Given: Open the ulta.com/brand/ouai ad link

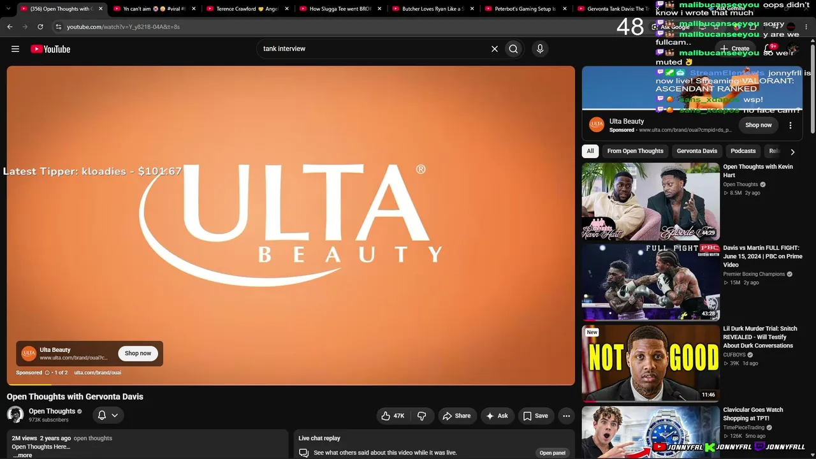Looking at the screenshot, I should point(98,372).
